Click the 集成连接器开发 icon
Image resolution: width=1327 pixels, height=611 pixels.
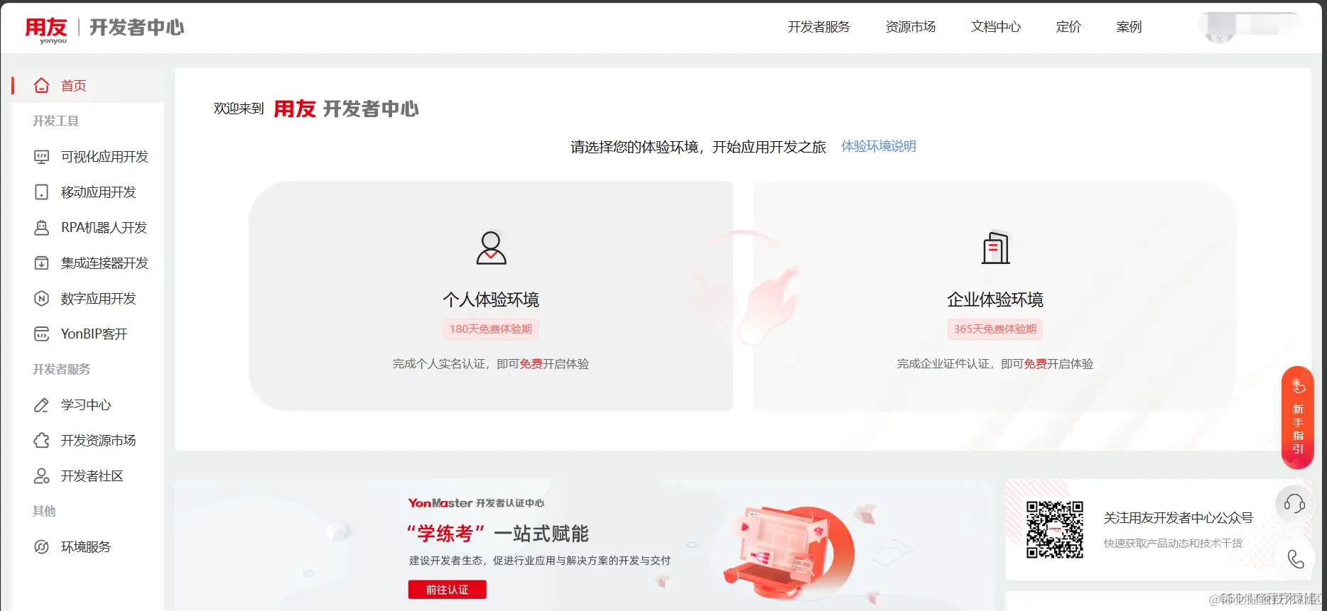[x=42, y=263]
